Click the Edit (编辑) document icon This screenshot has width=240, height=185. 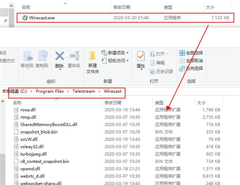pyautogui.click(x=152, y=63)
